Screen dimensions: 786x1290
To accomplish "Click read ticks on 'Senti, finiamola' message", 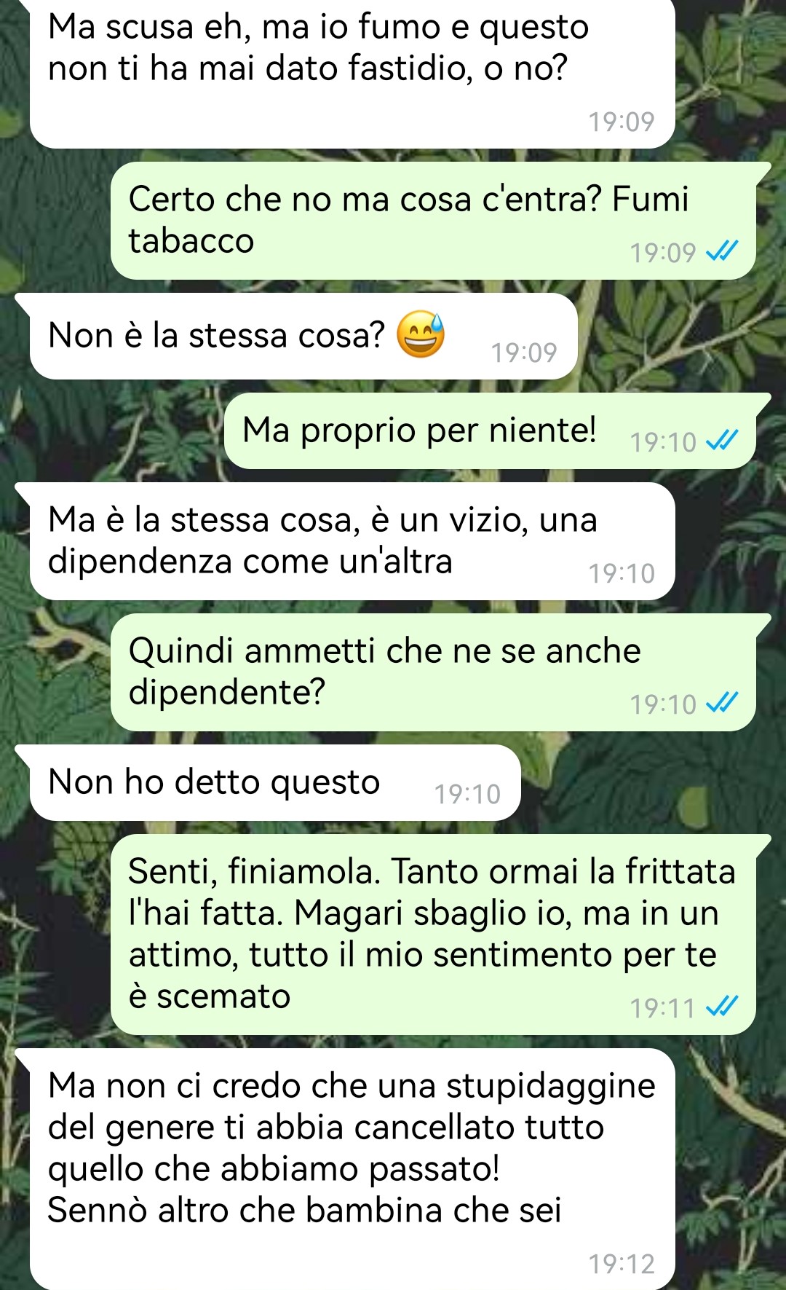I will tap(723, 1007).
